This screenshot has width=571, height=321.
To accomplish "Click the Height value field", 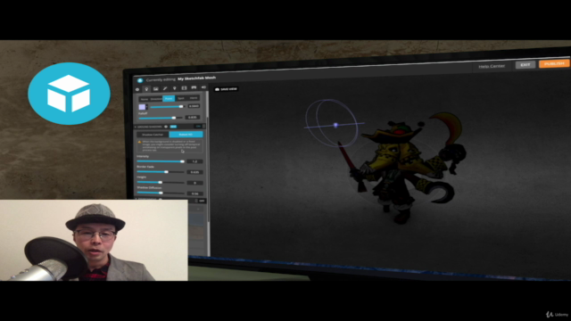I will point(194,183).
